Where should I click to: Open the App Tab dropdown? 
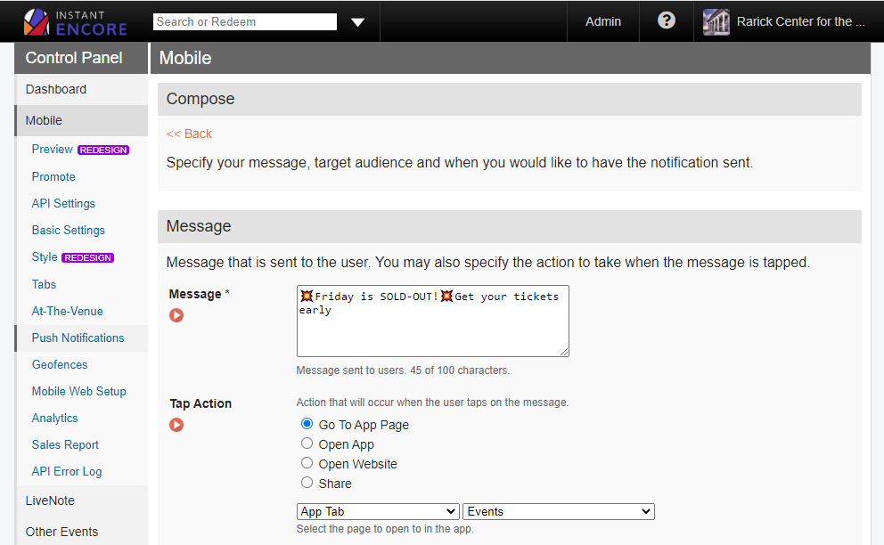[x=377, y=510]
